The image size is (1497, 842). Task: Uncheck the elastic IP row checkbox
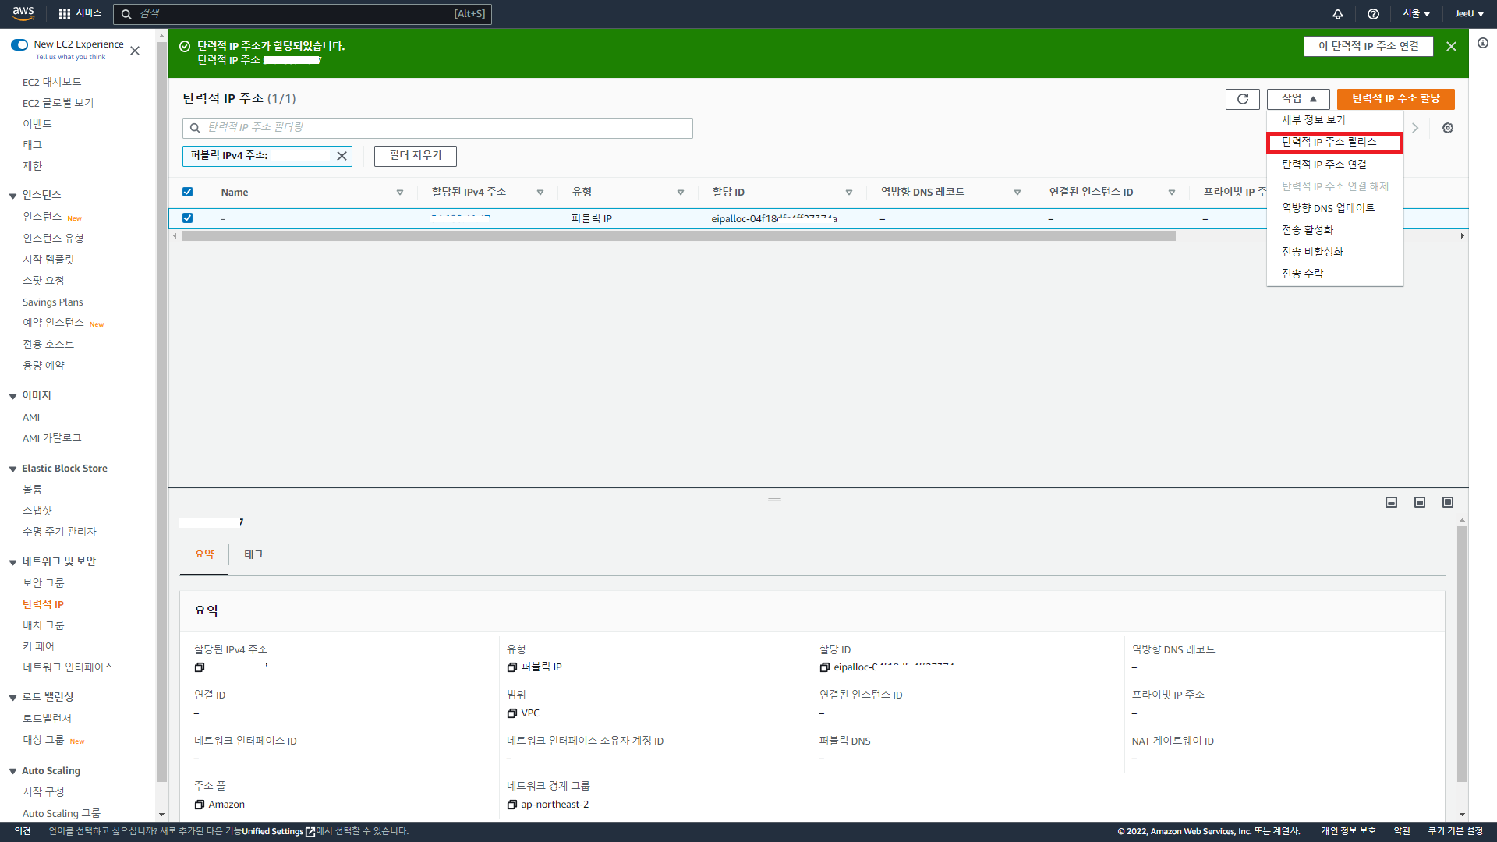(x=187, y=218)
